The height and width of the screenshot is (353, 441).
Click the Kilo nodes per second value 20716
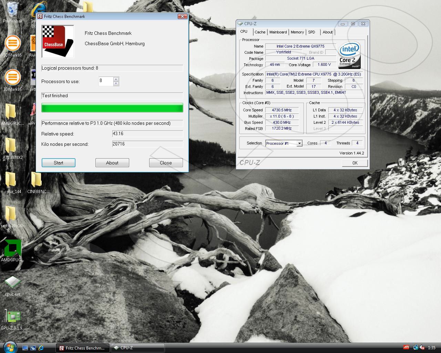coord(147,144)
